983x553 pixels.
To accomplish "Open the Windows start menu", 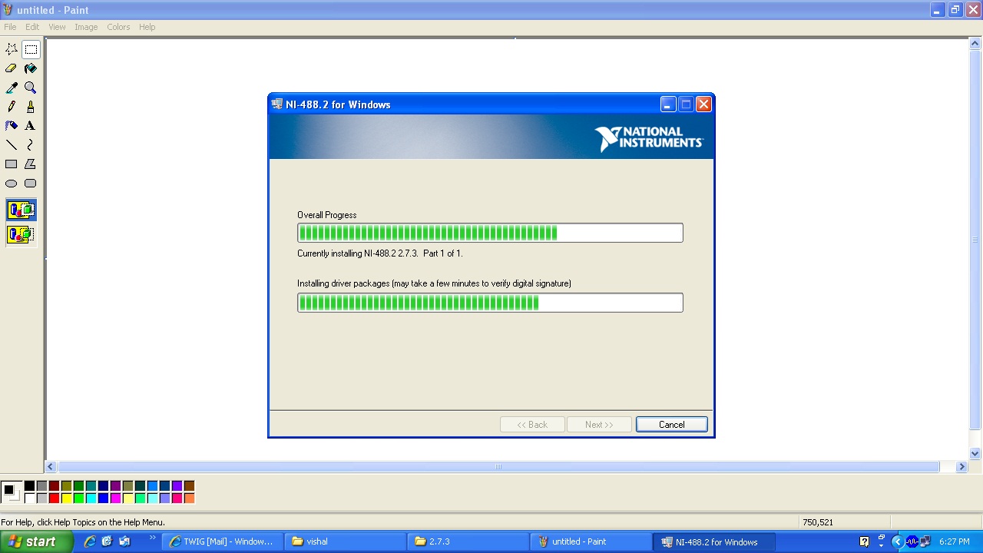I will (x=36, y=541).
